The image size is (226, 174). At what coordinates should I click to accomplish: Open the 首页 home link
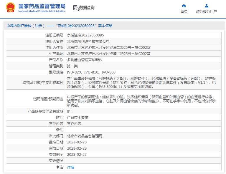point(184,11)
